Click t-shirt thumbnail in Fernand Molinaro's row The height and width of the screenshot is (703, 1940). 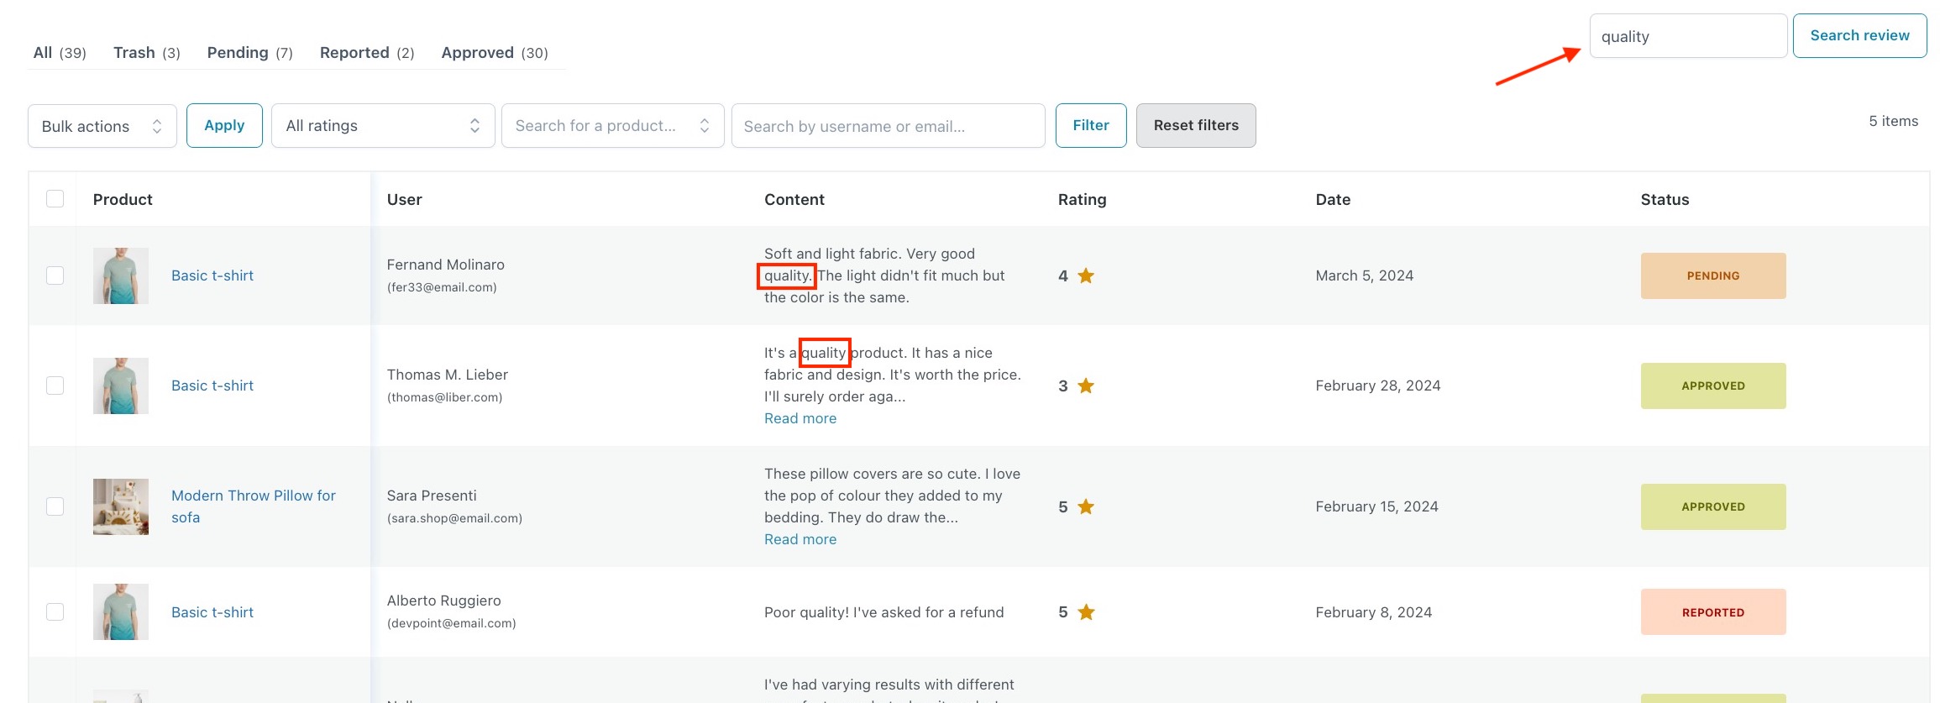click(x=121, y=275)
